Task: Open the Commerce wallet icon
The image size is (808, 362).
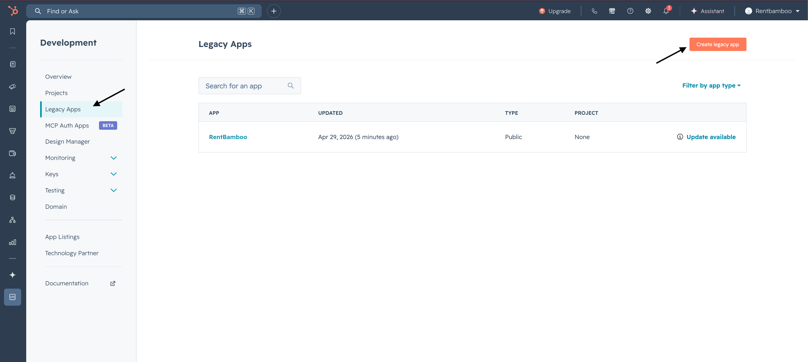Action: (x=13, y=153)
